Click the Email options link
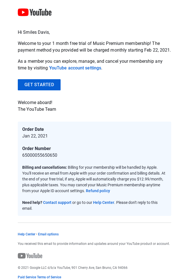This screenshot has height=280, width=189. coord(48,234)
